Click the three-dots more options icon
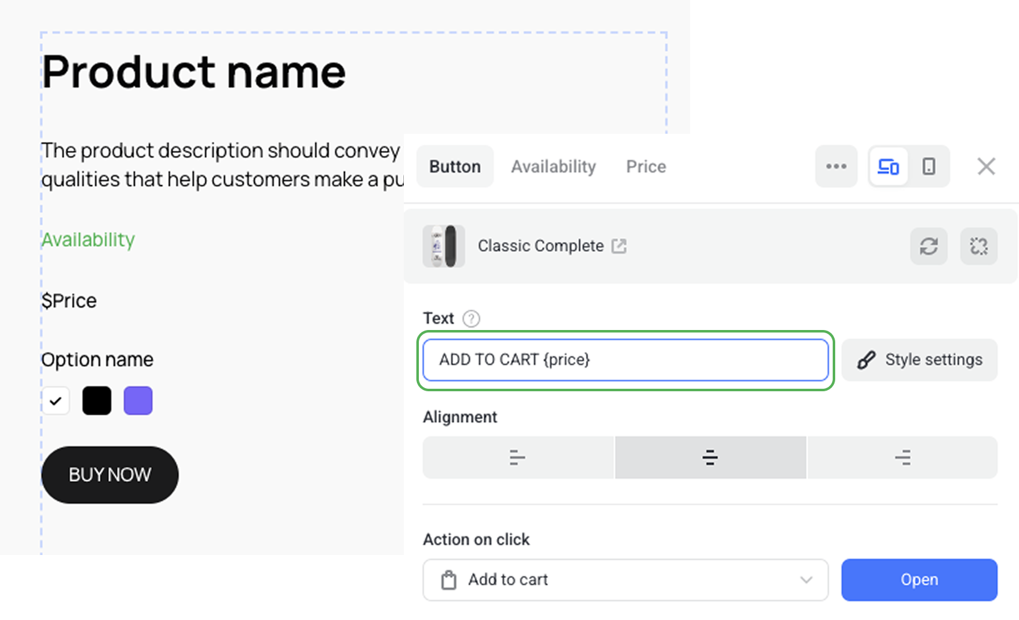1019x620 pixels. (x=836, y=166)
